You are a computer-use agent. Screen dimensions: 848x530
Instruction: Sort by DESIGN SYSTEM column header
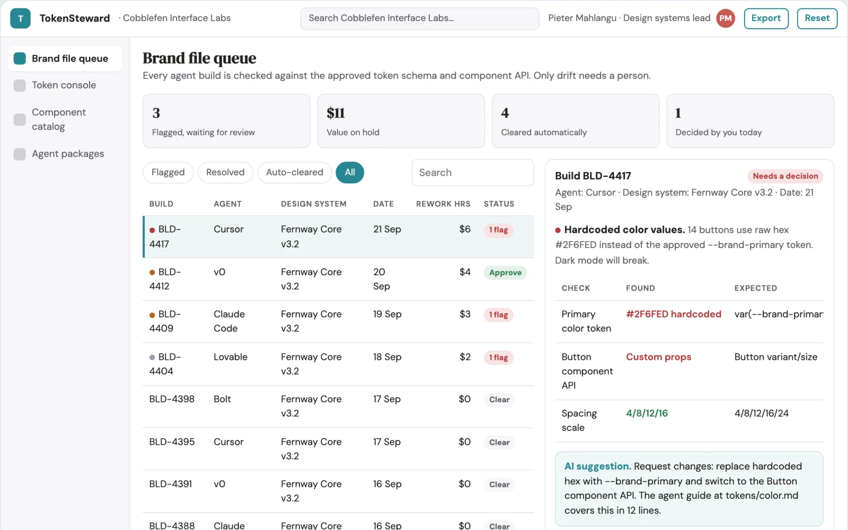[x=314, y=204]
